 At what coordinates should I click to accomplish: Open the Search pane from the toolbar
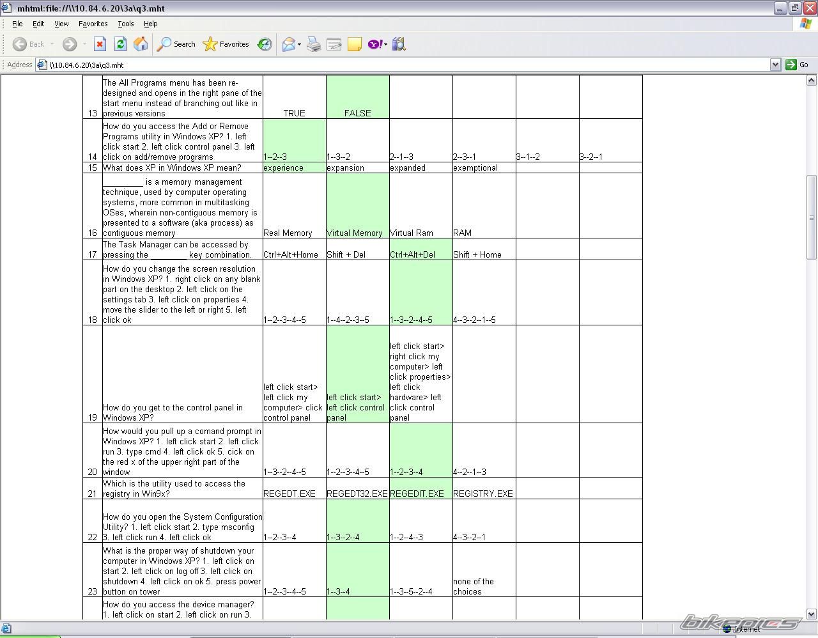(176, 44)
